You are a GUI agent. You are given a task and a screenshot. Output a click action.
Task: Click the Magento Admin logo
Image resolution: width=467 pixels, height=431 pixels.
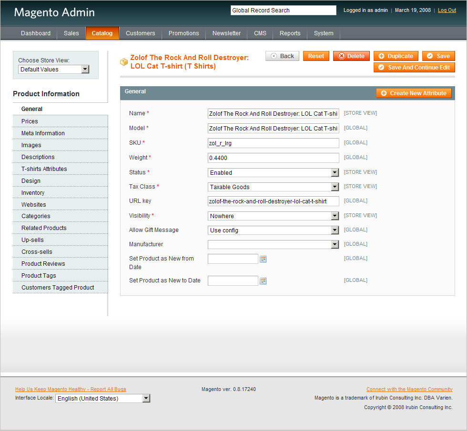[x=54, y=12]
